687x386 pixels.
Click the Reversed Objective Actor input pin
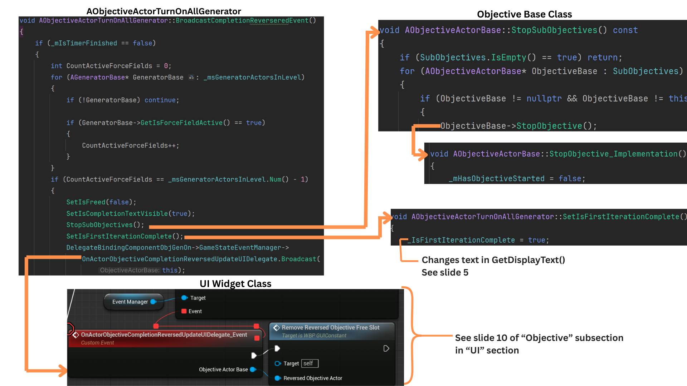pos(277,378)
